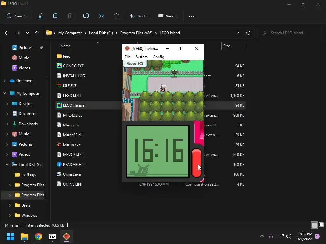Select the Uninst.exe file icon
Screen dimensions: 326x244
point(59,174)
